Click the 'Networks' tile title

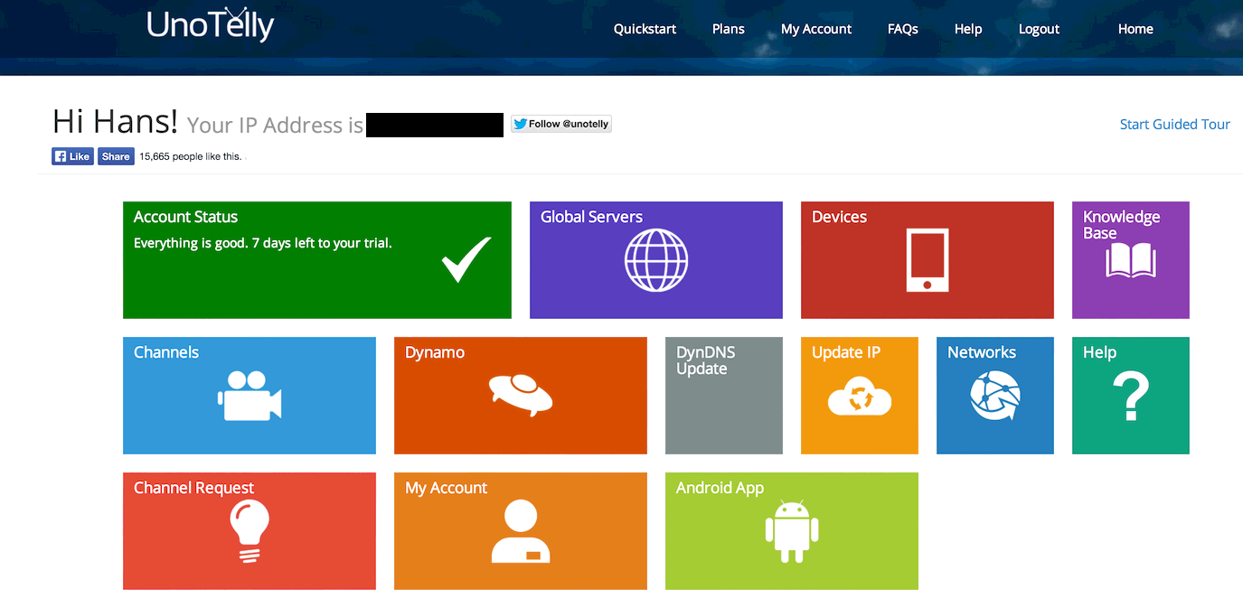982,352
